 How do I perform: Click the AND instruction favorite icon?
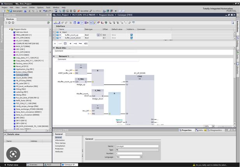pyautogui.click(x=55, y=44)
